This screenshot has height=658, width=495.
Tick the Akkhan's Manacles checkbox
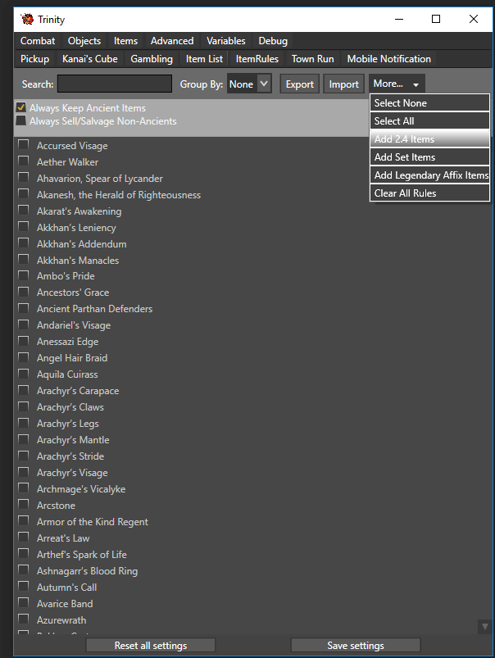(23, 260)
